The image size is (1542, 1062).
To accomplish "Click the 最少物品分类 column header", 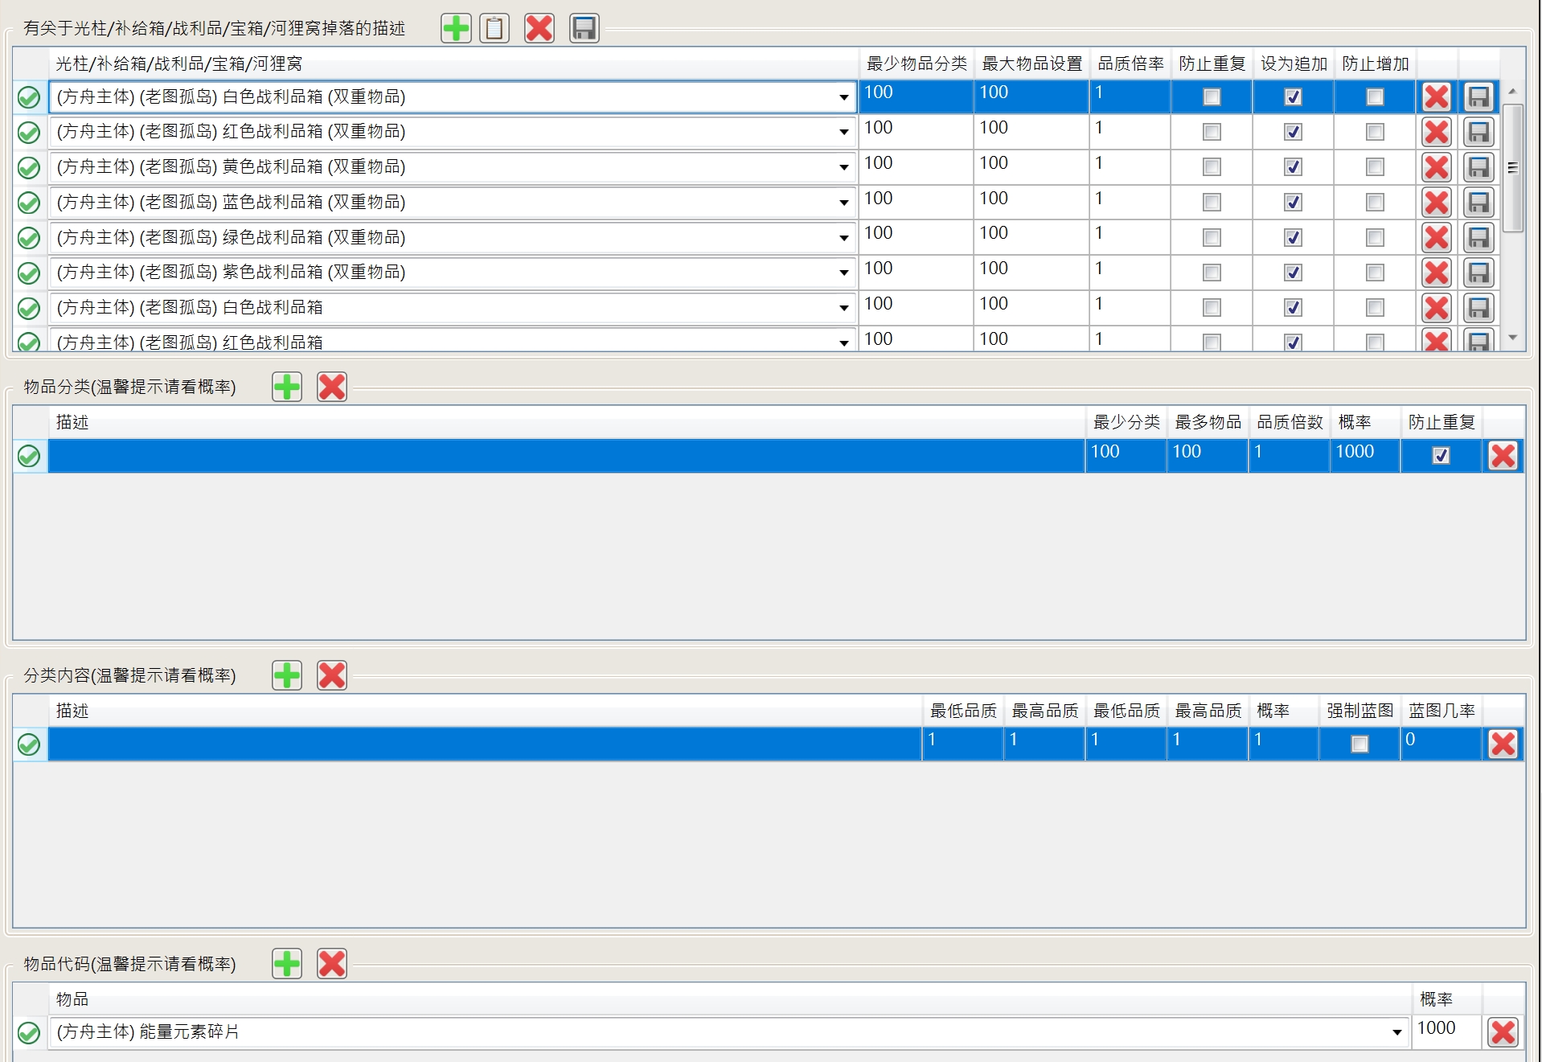I will point(916,64).
